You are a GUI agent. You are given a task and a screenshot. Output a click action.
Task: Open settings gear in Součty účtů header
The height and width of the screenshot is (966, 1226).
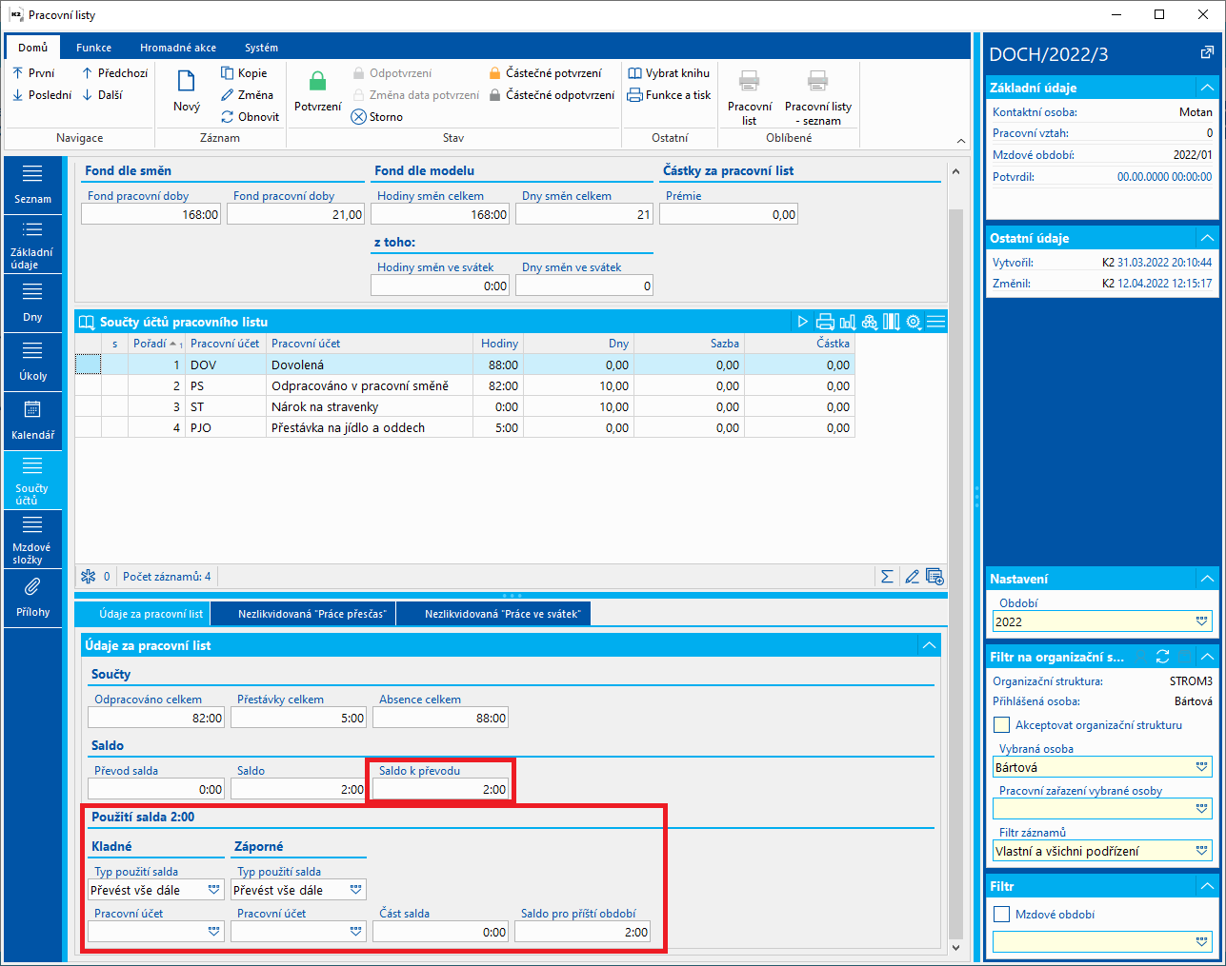click(x=914, y=322)
